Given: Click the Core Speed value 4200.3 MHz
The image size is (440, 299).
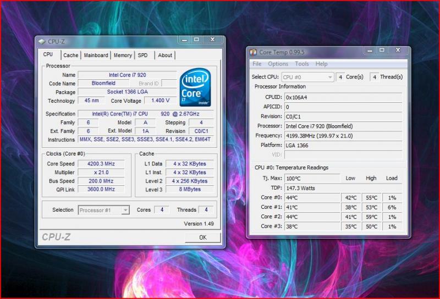Looking at the screenshot, I should click(x=101, y=164).
